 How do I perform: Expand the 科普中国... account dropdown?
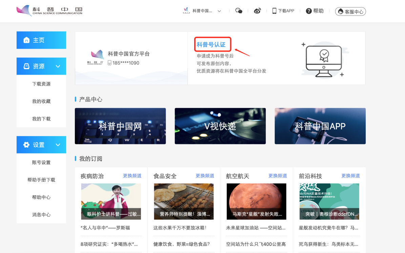click(219, 11)
